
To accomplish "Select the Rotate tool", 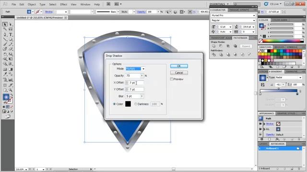I will pyautogui.click(x=5, y=54).
